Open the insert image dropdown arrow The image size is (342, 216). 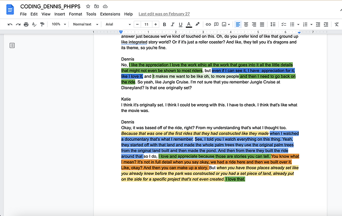click(229, 25)
